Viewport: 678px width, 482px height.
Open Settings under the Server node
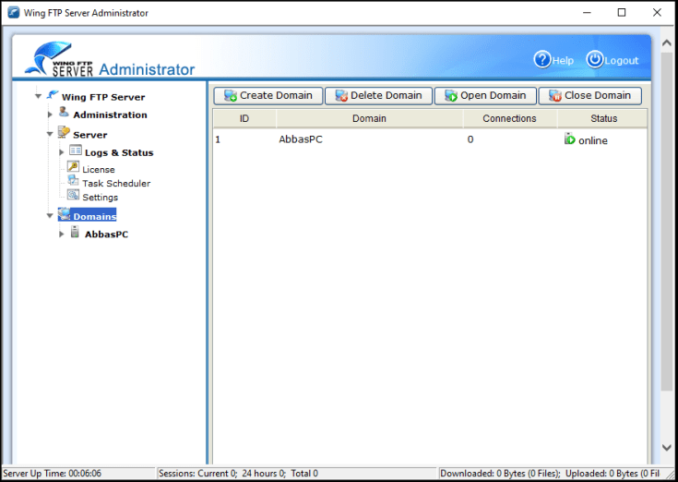point(100,198)
